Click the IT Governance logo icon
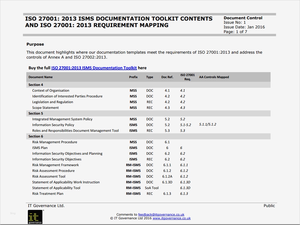This screenshot has height=225, width=300. pyautogui.click(x=35, y=217)
